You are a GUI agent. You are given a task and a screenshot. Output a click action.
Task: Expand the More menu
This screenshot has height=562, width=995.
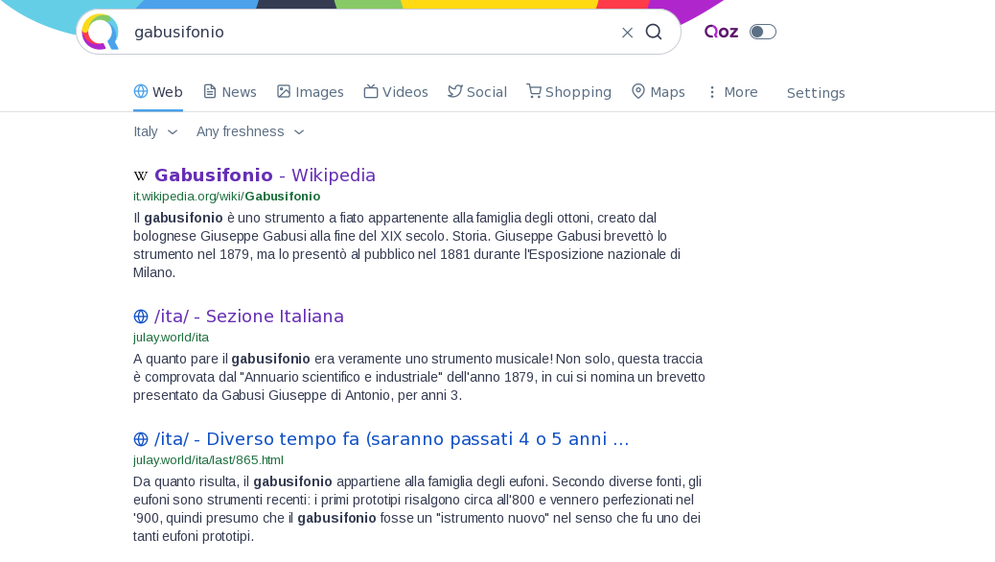pyautogui.click(x=731, y=92)
